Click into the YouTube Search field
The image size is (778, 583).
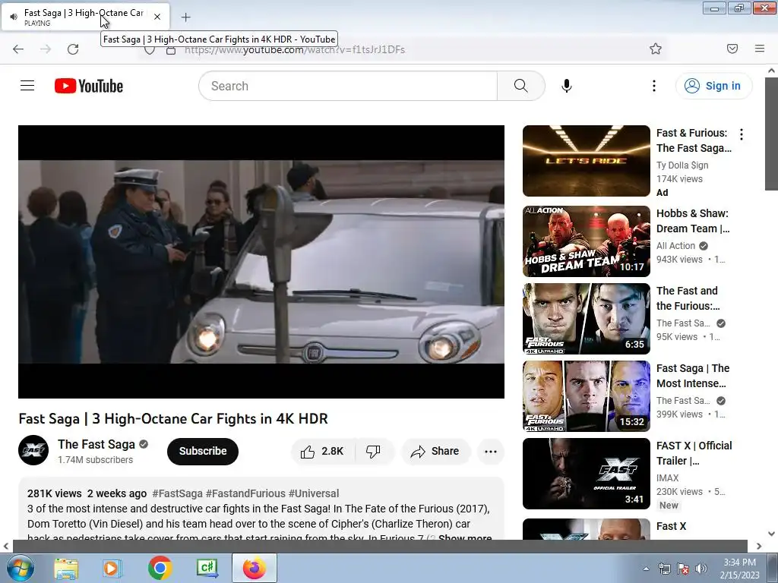(348, 86)
